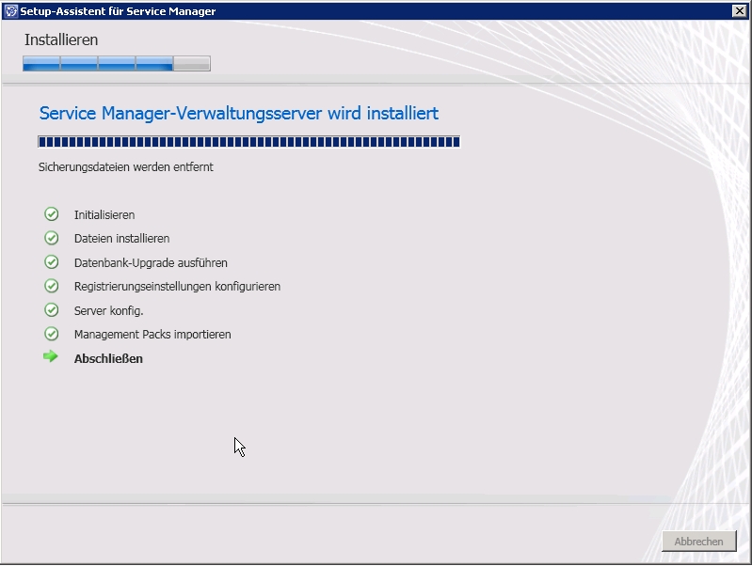
Task: Click the checkmark next to Registrierungseinstellungen konfigurieren
Action: point(52,286)
